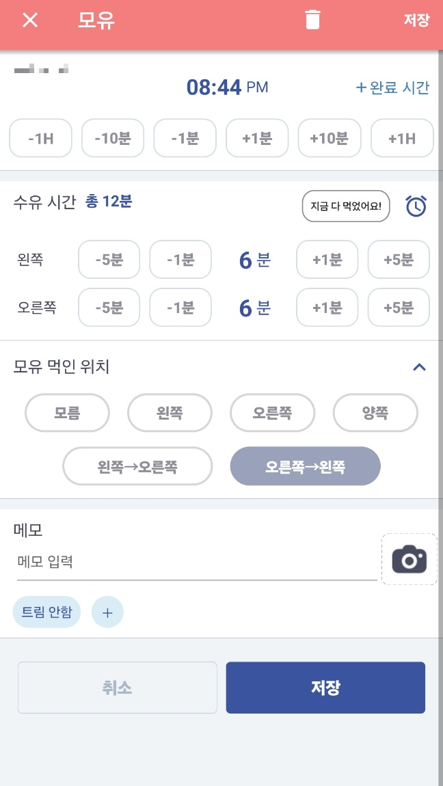Select the 왼쪽→오른쪽 feeding position
Viewport: 443px width, 786px height.
point(137,466)
